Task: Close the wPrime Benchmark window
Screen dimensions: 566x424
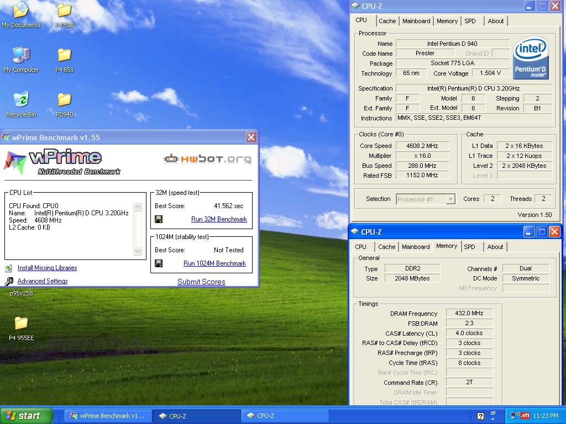Action: click(251, 137)
